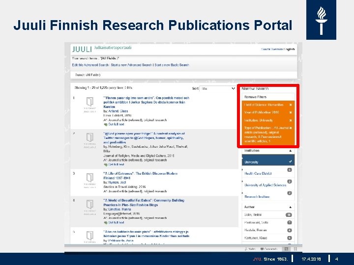Filter by Health Care District institution
This screenshot has height=265, width=354.
258,174
